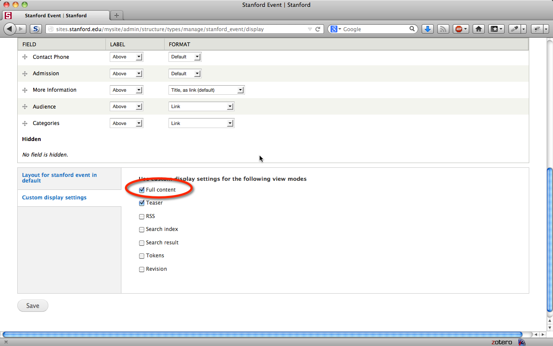The width and height of the screenshot is (553, 346).
Task: Enable the RSS view mode checkbox
Action: (x=142, y=217)
